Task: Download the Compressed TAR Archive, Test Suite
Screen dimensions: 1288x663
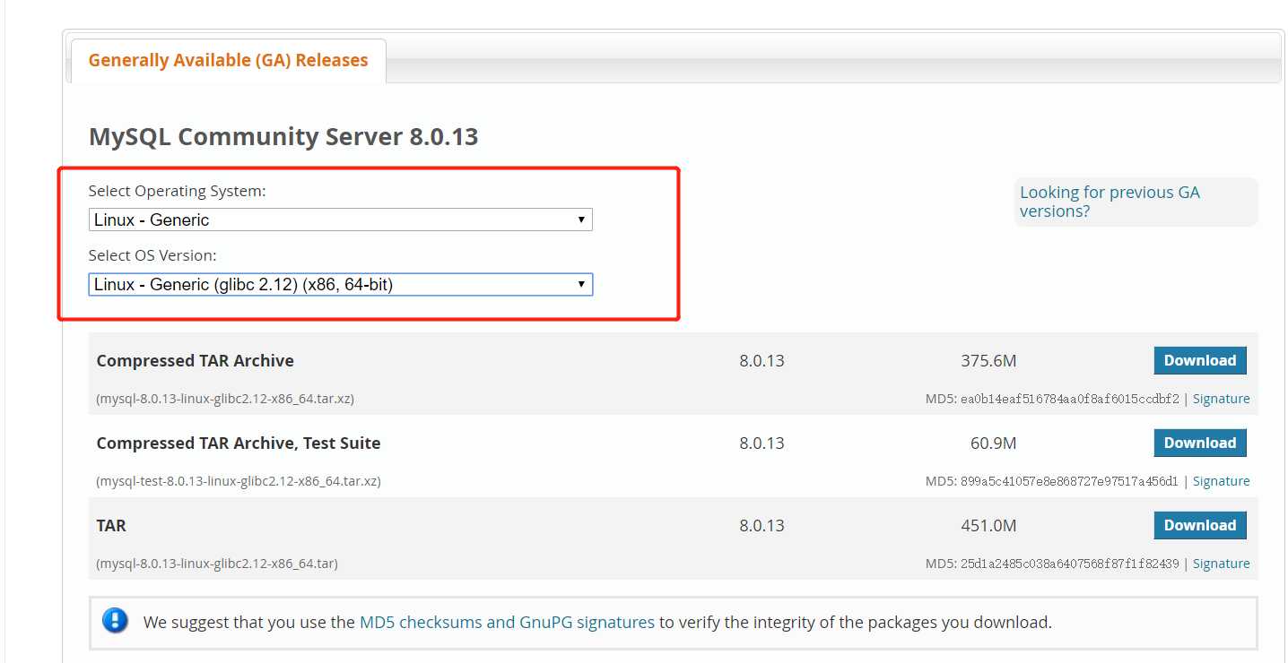Action: click(x=1200, y=443)
